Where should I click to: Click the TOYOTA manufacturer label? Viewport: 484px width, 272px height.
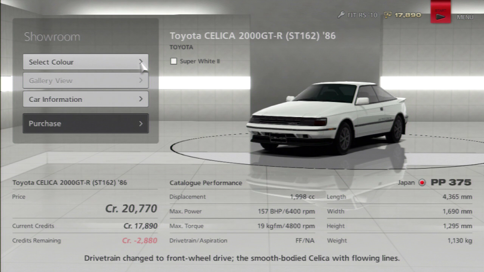pos(181,47)
